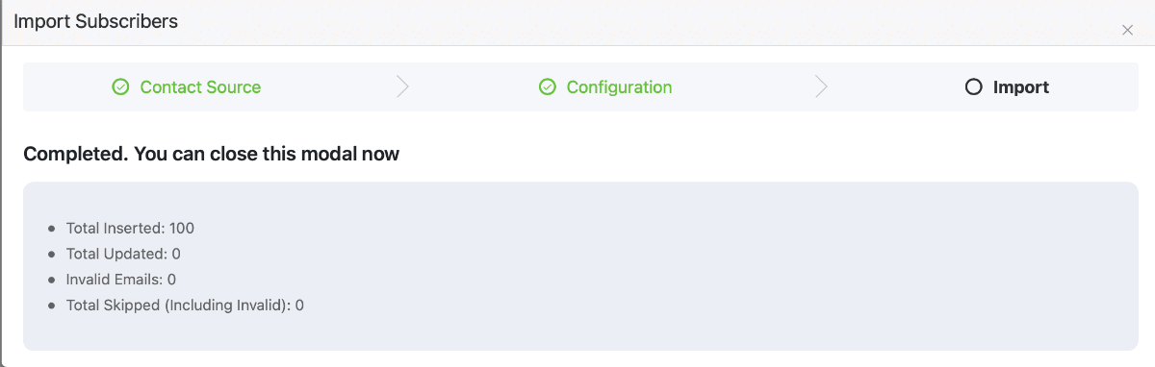Click the bullet beside Total Inserted

pyautogui.click(x=51, y=230)
